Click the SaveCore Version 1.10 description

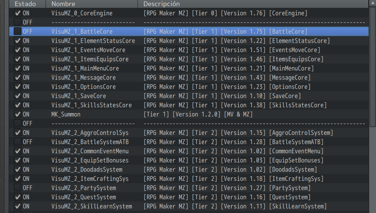[222, 96]
